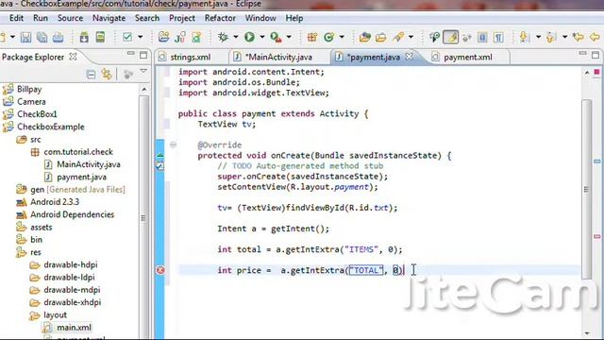Open the Android Virtual Device Manager icon
604x340 pixels.
[x=100, y=37]
